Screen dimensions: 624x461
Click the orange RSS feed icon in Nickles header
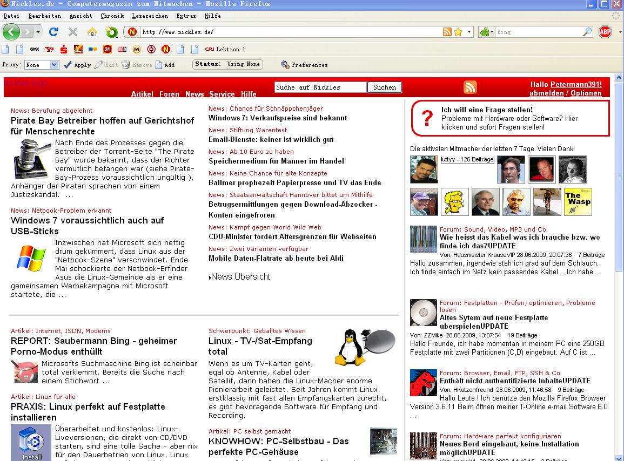coord(470,87)
